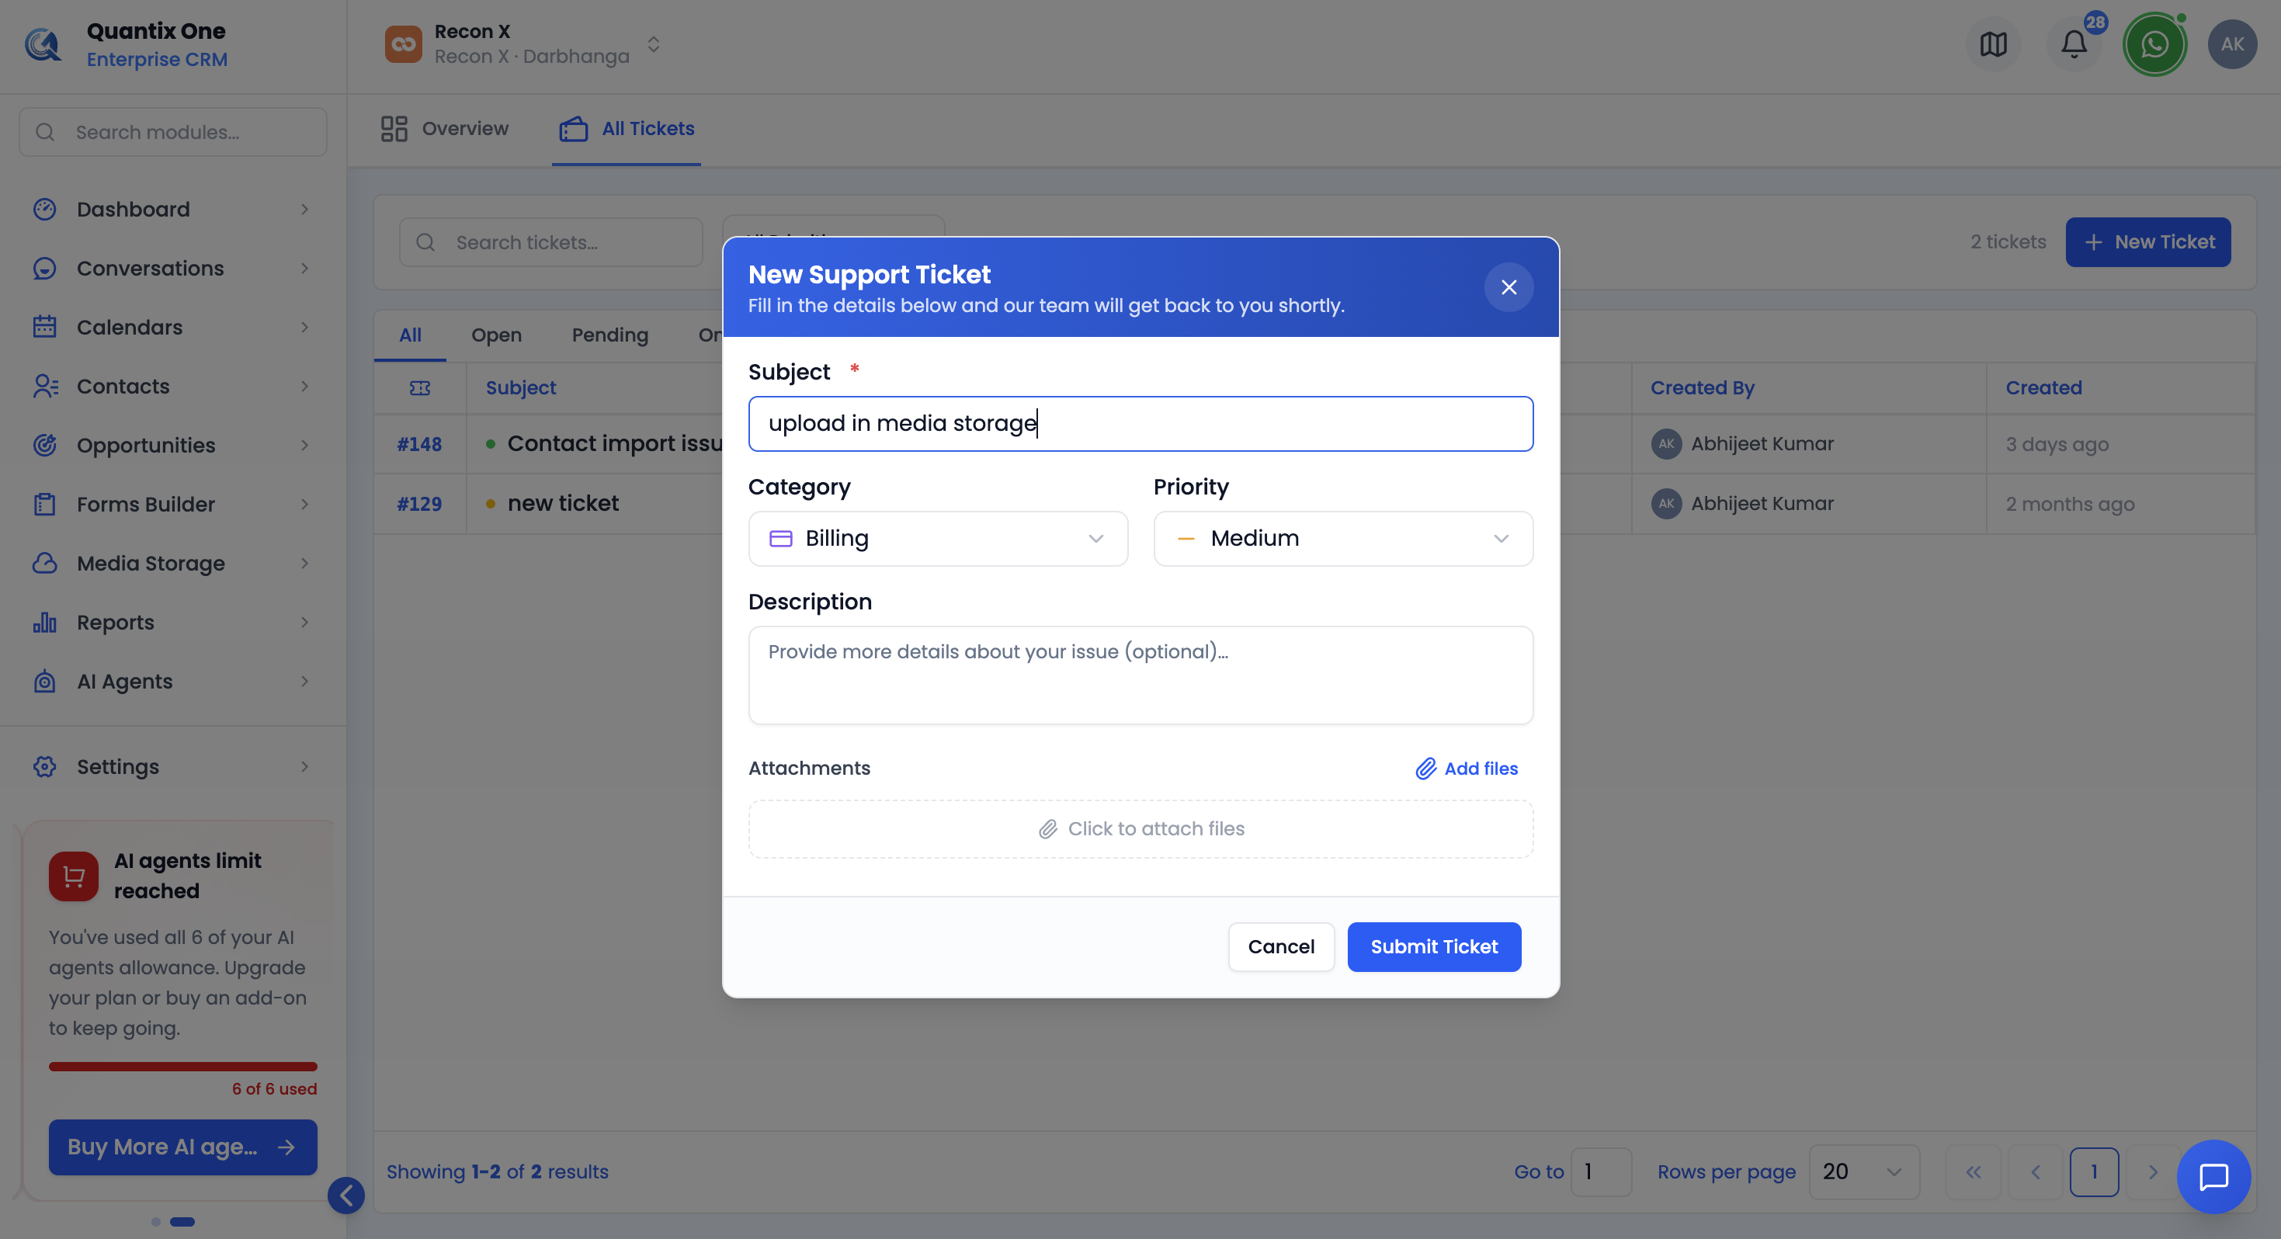Switch to the Overview tab
2281x1239 pixels.
tap(445, 130)
